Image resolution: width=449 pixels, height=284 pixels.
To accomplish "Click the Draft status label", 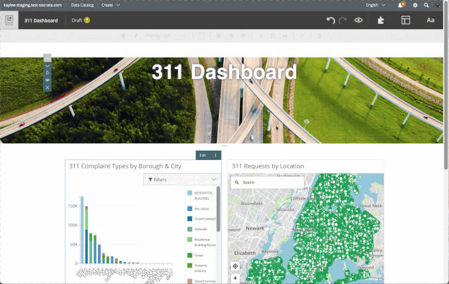I will click(x=77, y=21).
